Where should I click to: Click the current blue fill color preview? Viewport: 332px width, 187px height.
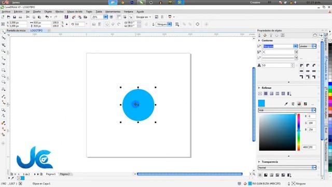point(261,103)
